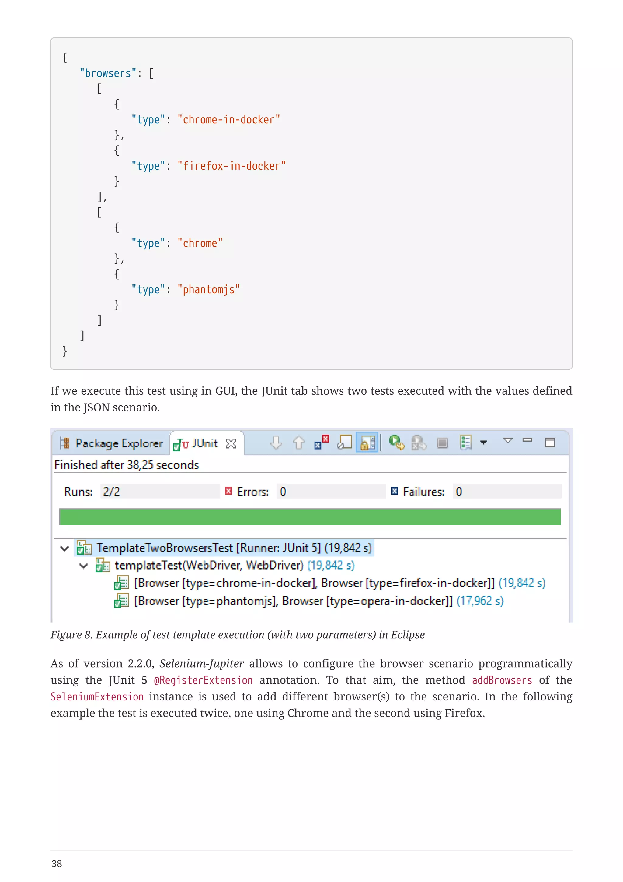Collapse the templateTest(WebDriver, WebDriver) node
Image resolution: width=623 pixels, height=882 pixels.
[x=83, y=566]
